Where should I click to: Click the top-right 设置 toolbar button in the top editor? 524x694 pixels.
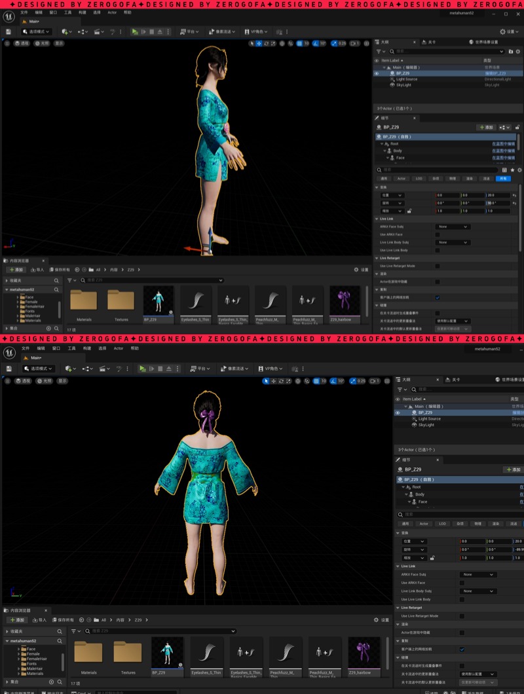click(509, 31)
